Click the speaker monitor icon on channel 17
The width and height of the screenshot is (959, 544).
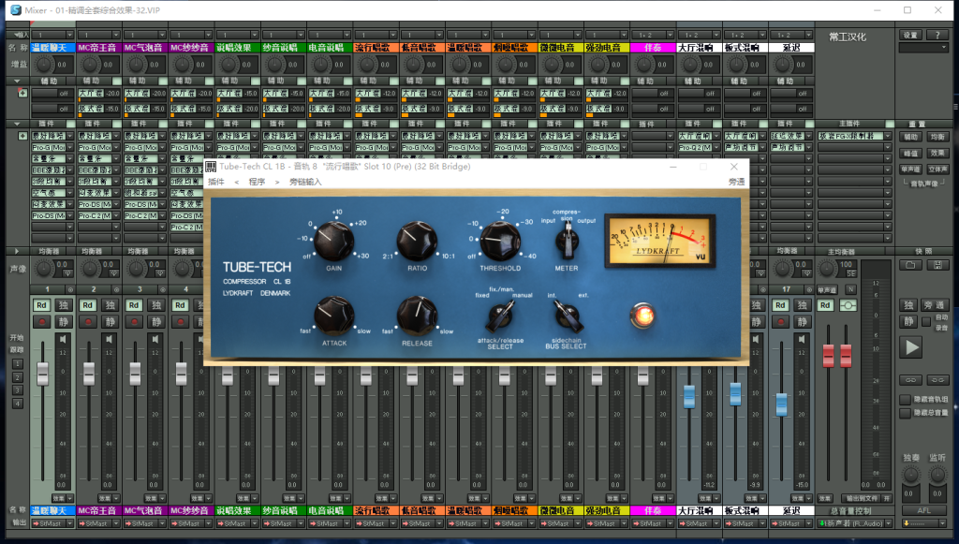802,339
